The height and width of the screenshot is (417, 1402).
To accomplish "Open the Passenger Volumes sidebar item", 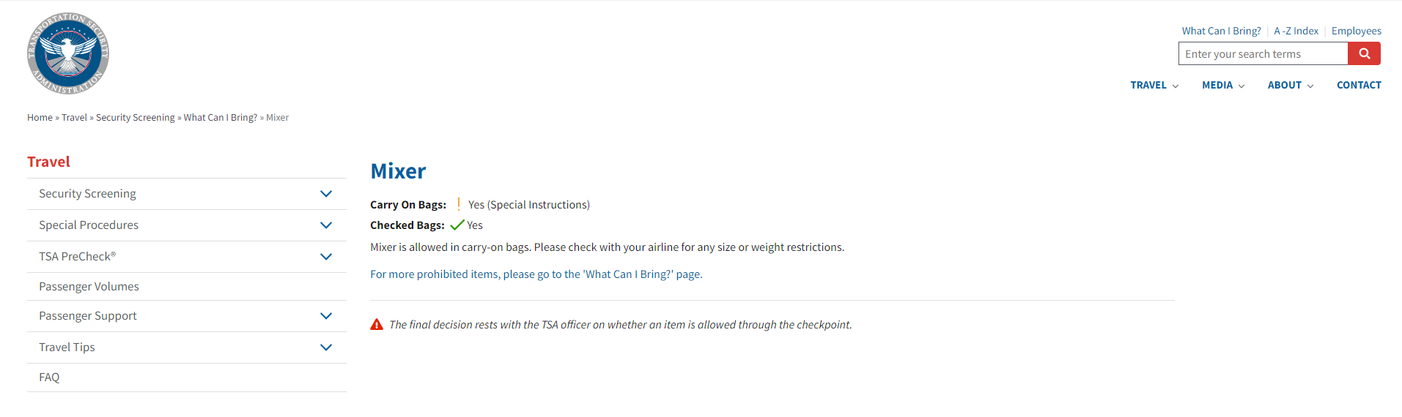I will [89, 287].
